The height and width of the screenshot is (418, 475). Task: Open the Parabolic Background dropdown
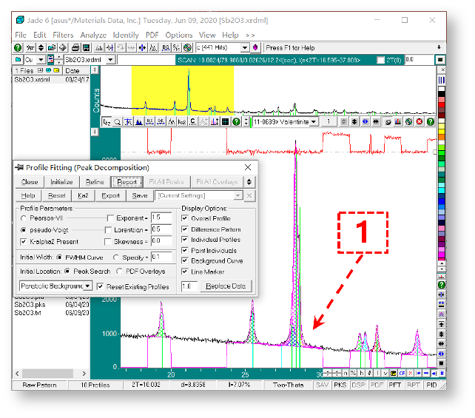coord(87,286)
